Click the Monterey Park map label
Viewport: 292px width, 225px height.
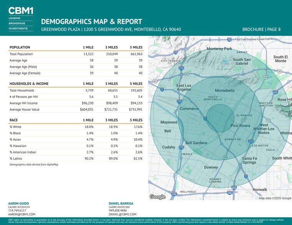(x=219, y=49)
